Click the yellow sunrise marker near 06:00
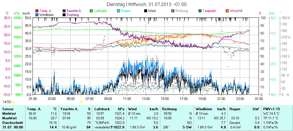This screenshot has height=131, width=293. pyautogui.click(x=81, y=102)
